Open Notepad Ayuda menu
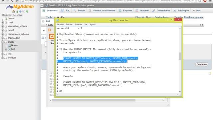Screen dimensions: 213x120 93,24
